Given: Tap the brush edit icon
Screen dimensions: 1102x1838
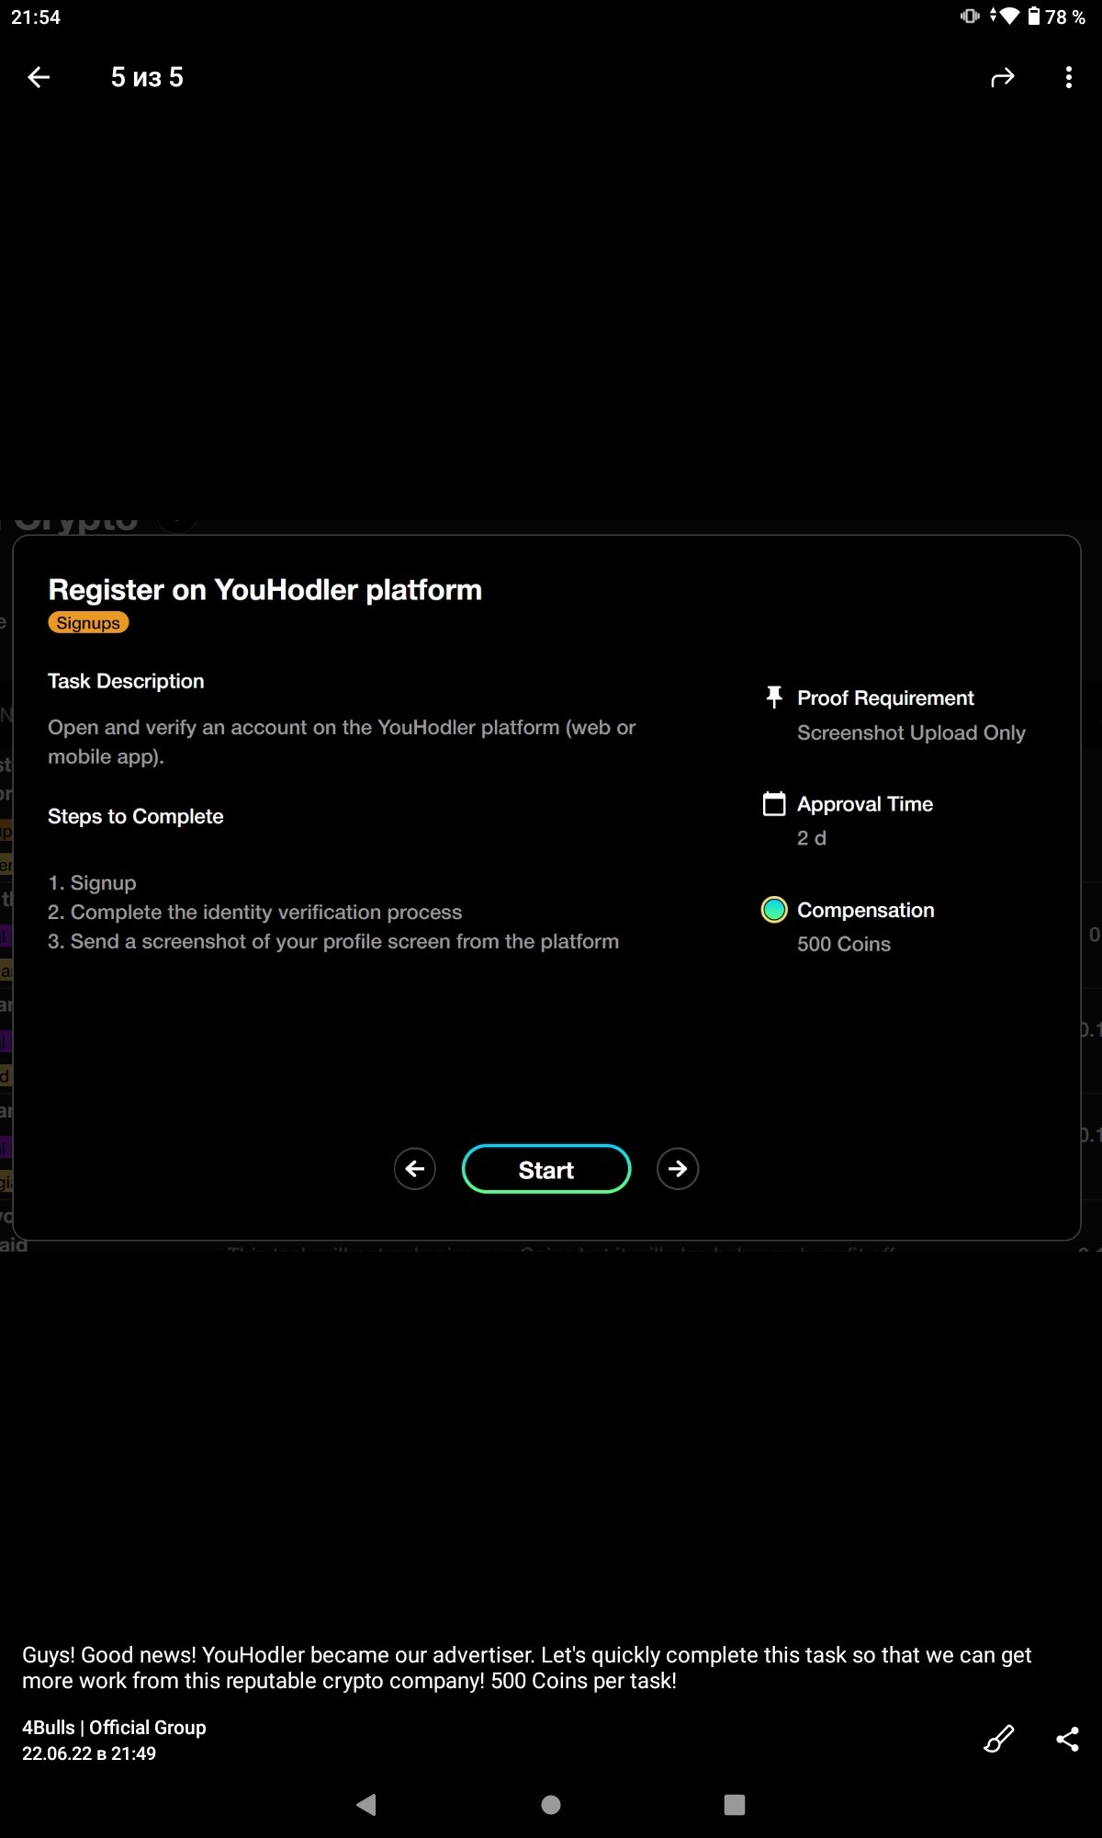Looking at the screenshot, I should point(999,1739).
